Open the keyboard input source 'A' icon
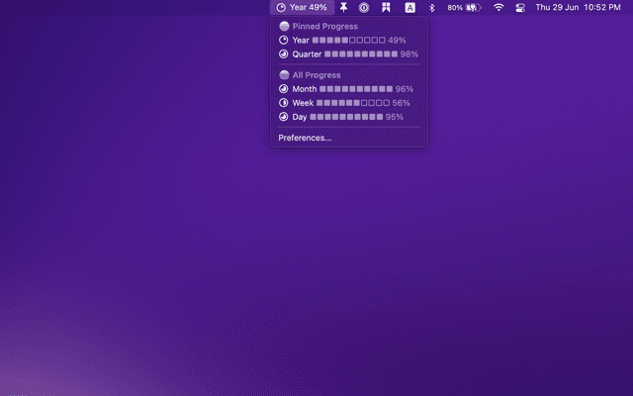 tap(410, 7)
